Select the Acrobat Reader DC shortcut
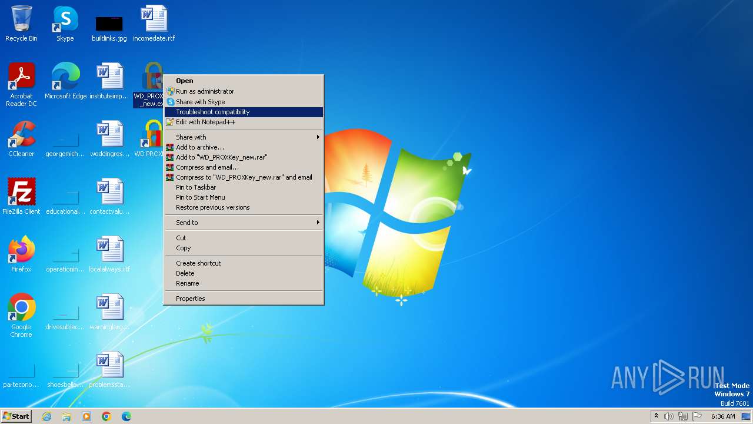753x424 pixels. [x=21, y=85]
